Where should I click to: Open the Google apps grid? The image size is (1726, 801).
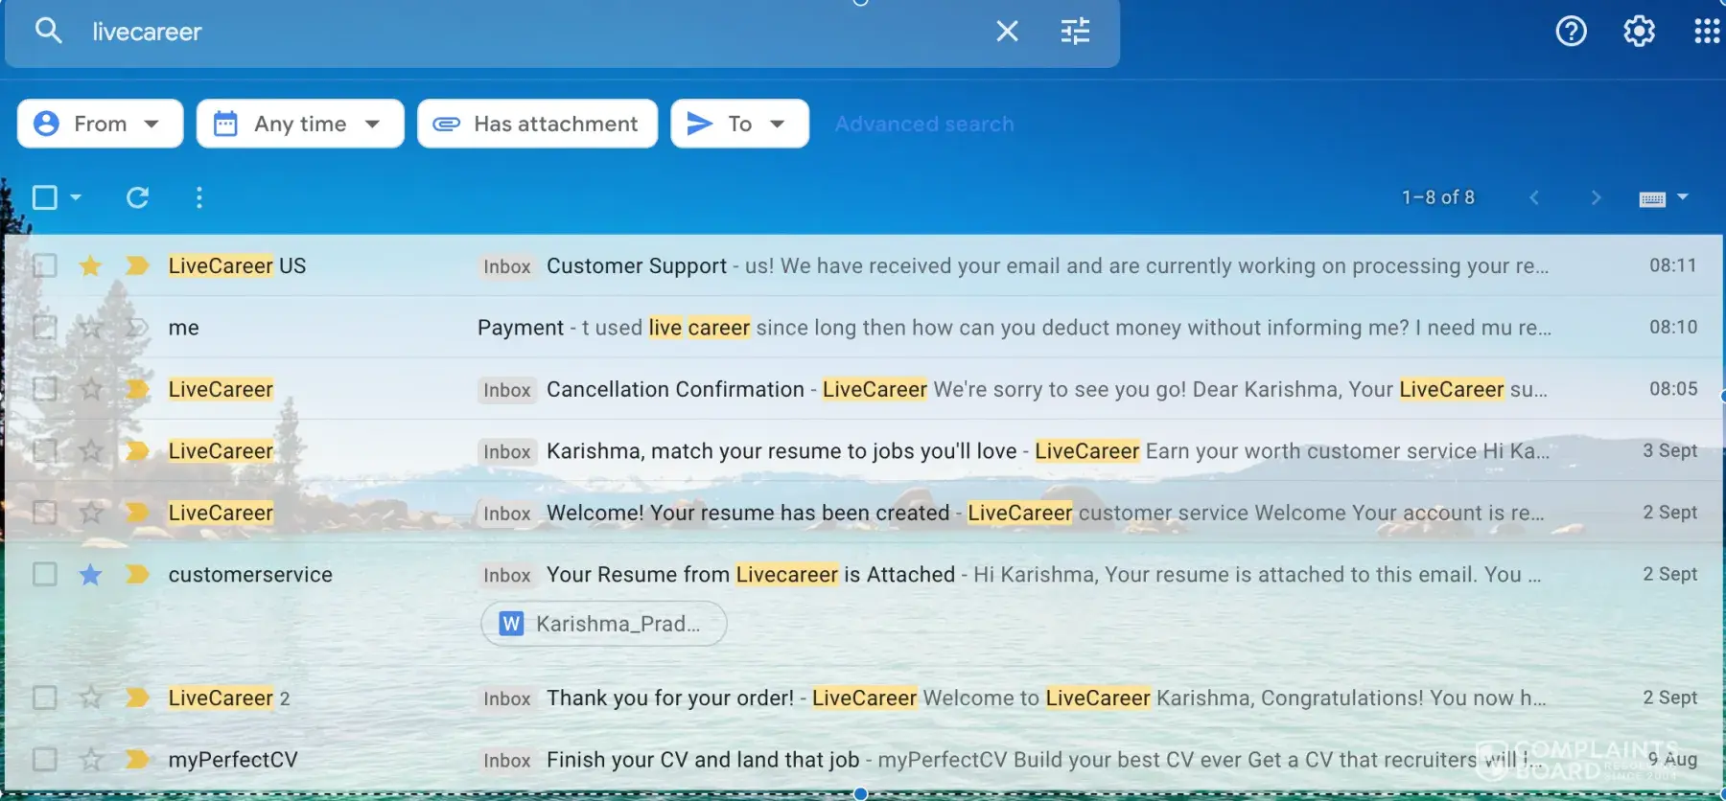(x=1706, y=32)
